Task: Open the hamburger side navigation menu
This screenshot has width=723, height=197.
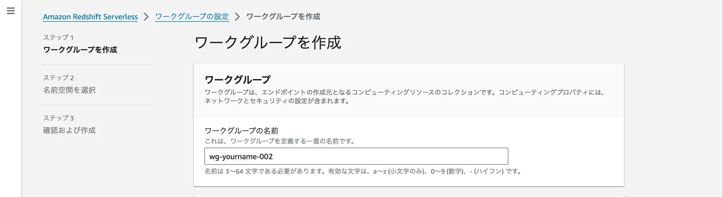Action: (x=11, y=11)
